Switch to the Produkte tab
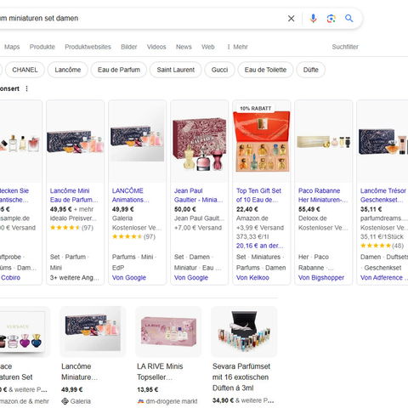This screenshot has height=408, width=408. tap(42, 47)
